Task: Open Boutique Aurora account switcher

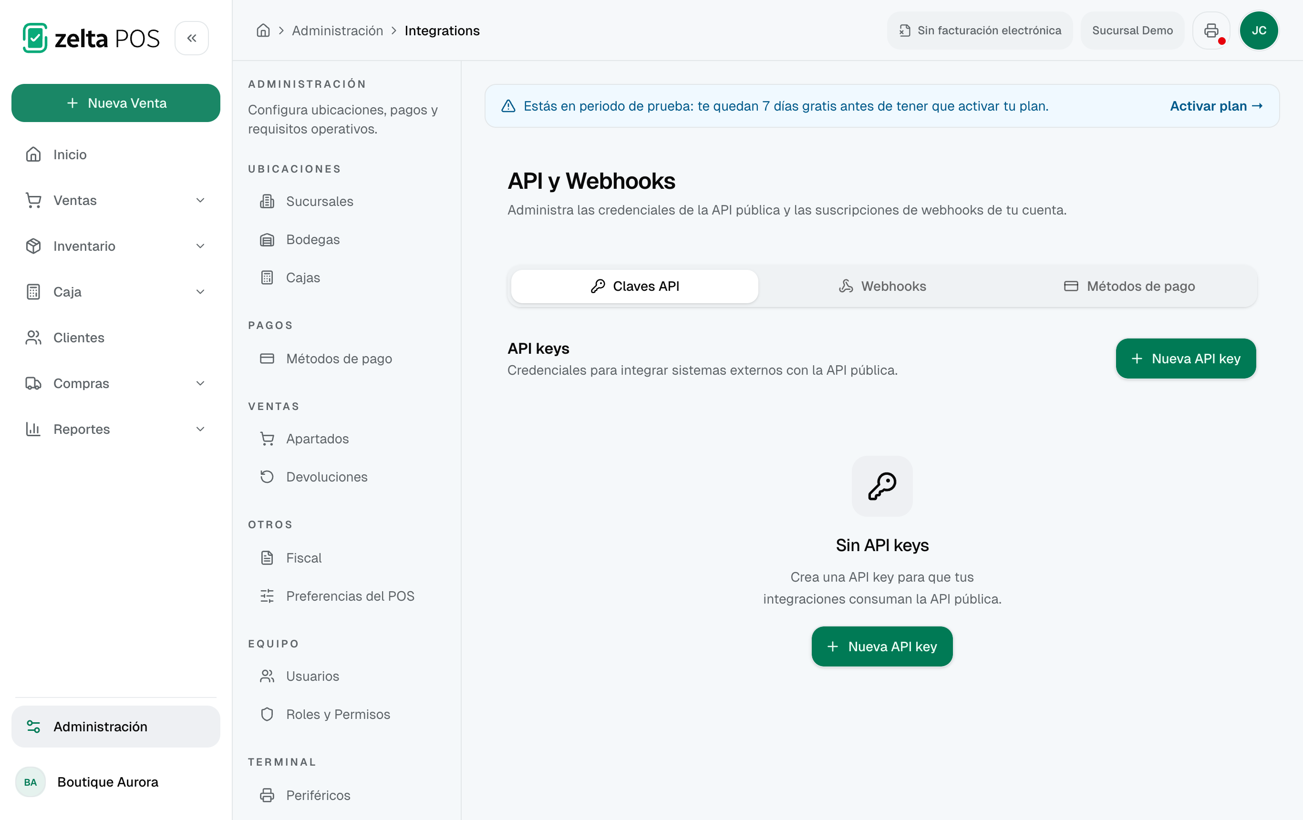Action: click(115, 782)
